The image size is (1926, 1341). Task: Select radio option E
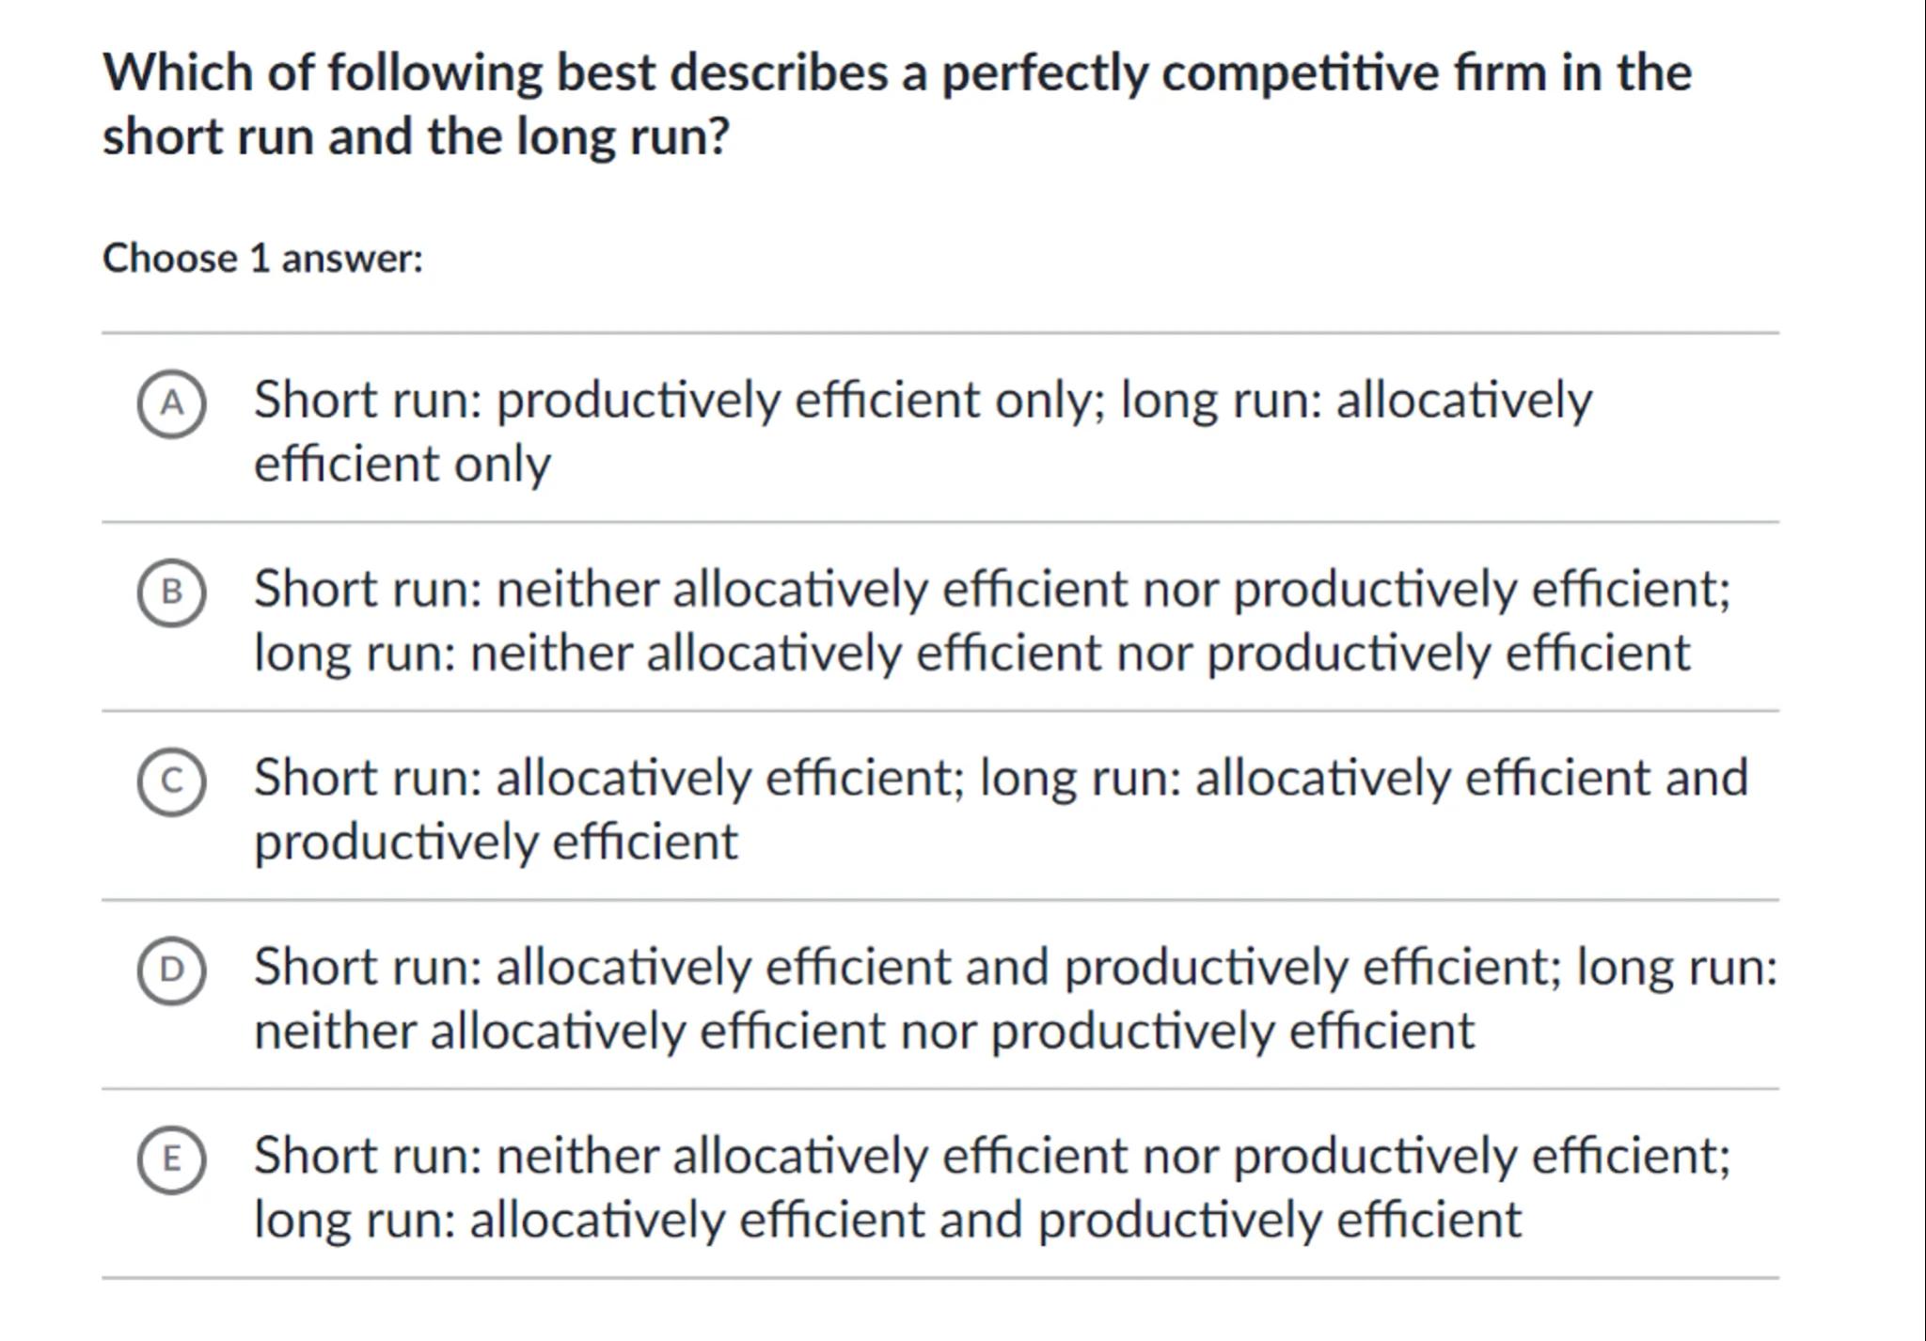pos(171,1160)
